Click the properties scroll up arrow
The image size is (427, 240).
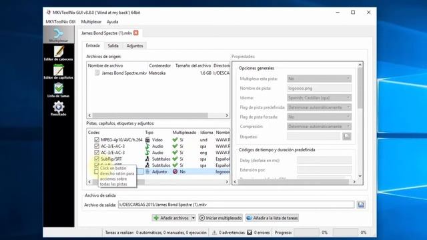click(x=360, y=65)
